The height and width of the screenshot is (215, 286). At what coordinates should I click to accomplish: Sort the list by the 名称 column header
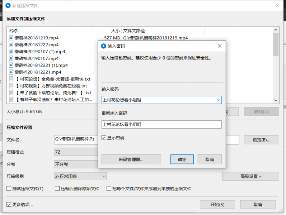pyautogui.click(x=50, y=31)
